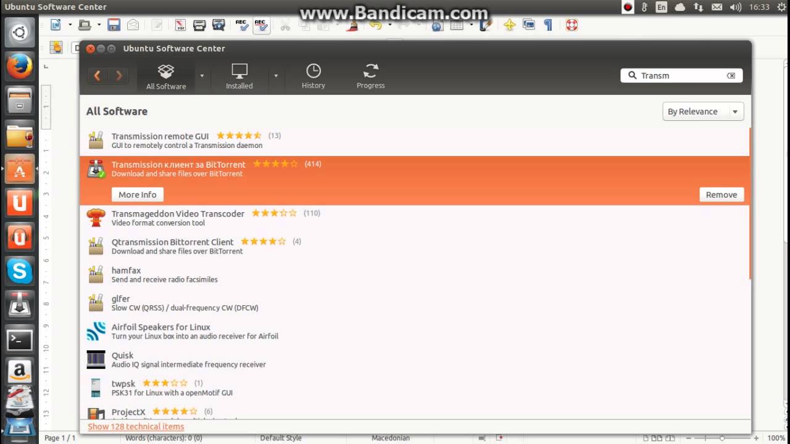Expand the All Software dropdown arrow
Viewport: 790px width, 444px height.
202,76
